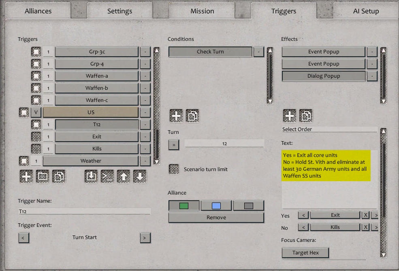Copy an effect using the duplicate icon under Effects
This screenshot has height=271, width=399.
pos(306,116)
